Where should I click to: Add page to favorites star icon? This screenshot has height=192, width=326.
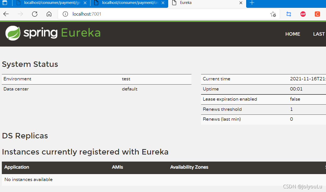[273, 14]
